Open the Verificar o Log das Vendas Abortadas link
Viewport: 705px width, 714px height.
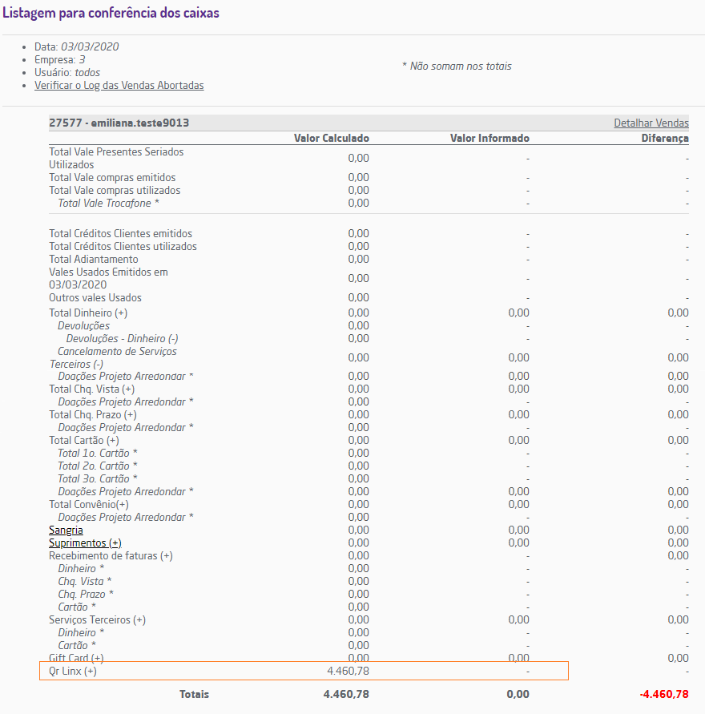click(x=119, y=85)
